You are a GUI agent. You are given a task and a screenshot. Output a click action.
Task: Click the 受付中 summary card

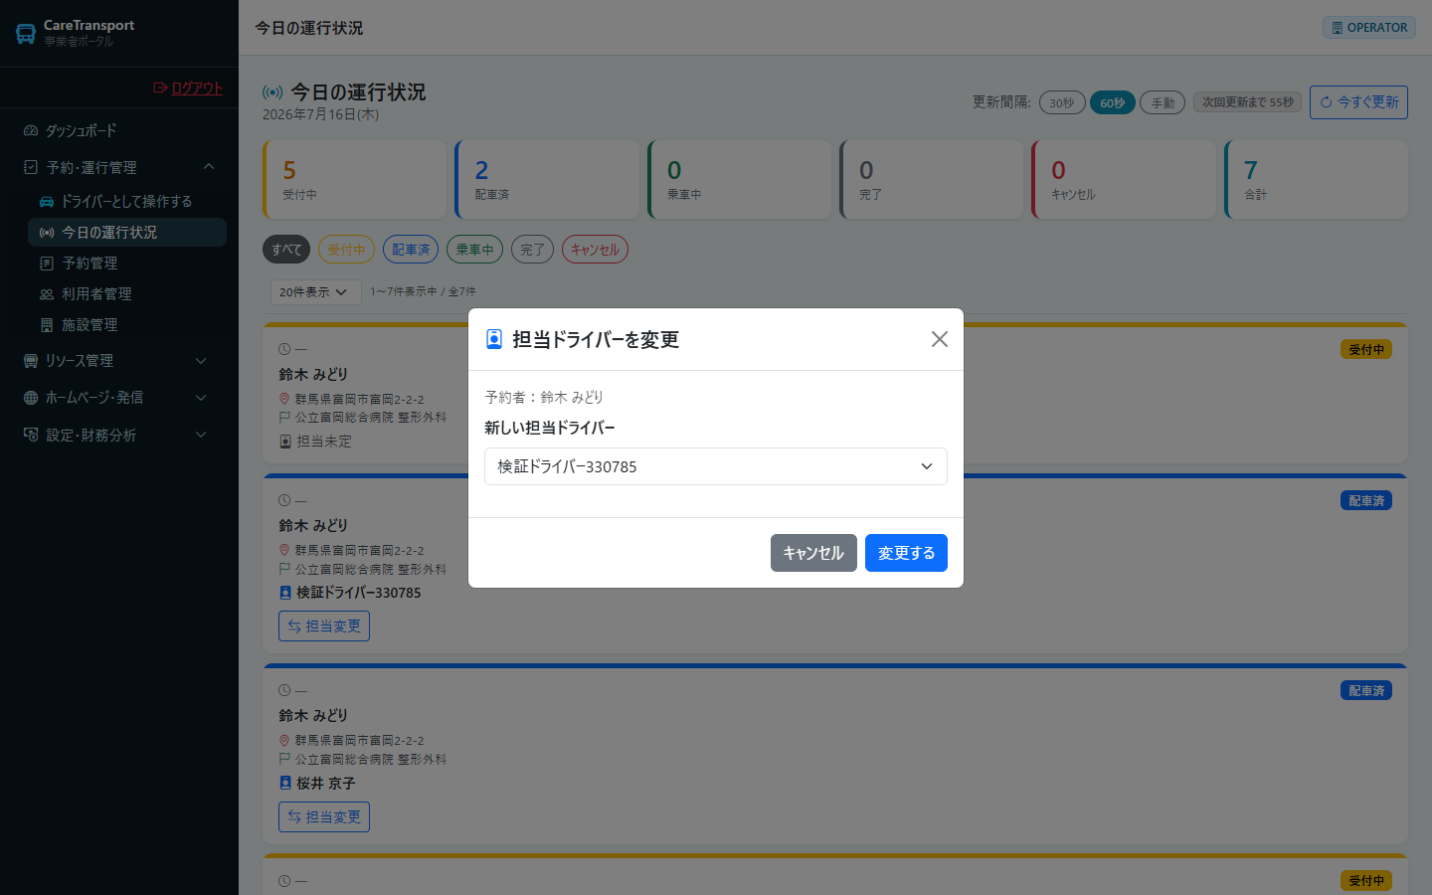(x=355, y=180)
